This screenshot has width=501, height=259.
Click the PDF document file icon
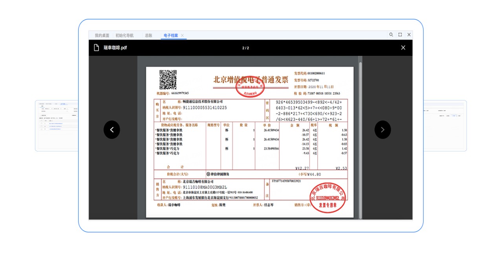96,48
